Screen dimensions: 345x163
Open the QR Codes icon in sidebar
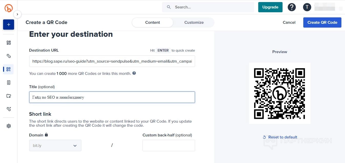[x=9, y=69]
